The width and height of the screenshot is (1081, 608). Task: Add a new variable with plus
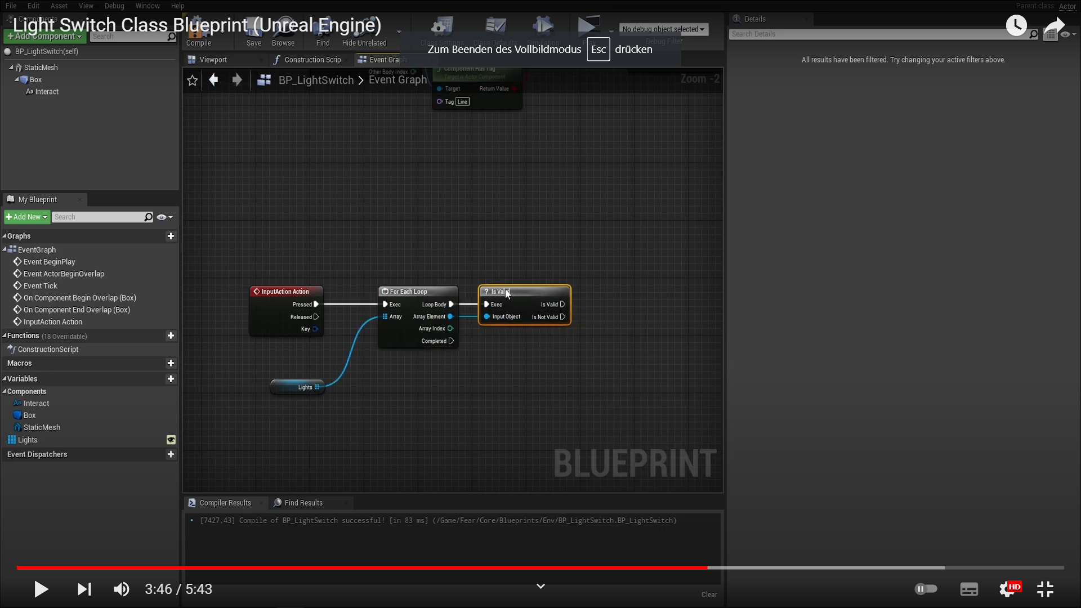tap(171, 379)
